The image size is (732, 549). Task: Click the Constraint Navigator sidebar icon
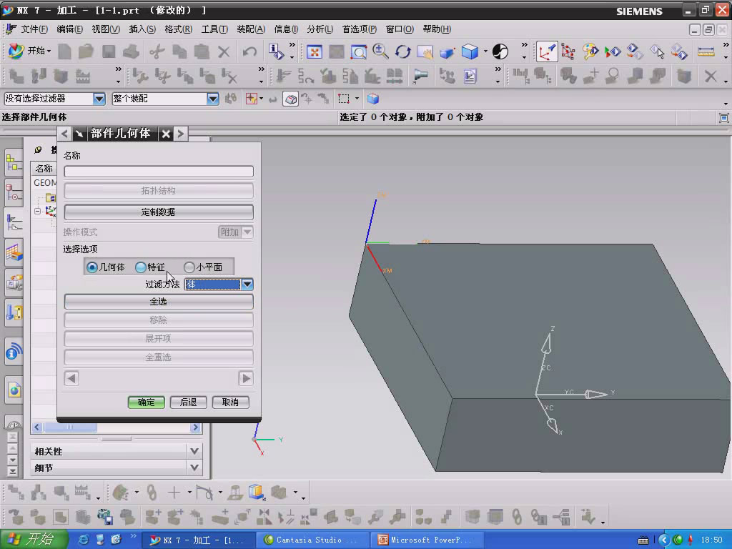tap(14, 193)
